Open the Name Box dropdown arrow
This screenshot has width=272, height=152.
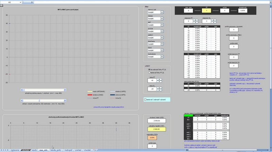coord(20,2)
